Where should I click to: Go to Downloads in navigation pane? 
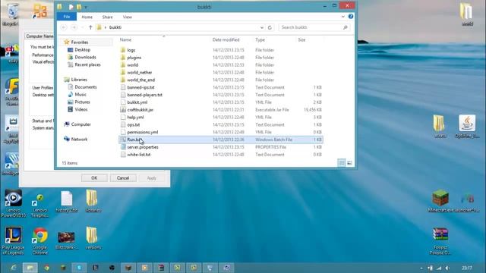[x=85, y=58]
